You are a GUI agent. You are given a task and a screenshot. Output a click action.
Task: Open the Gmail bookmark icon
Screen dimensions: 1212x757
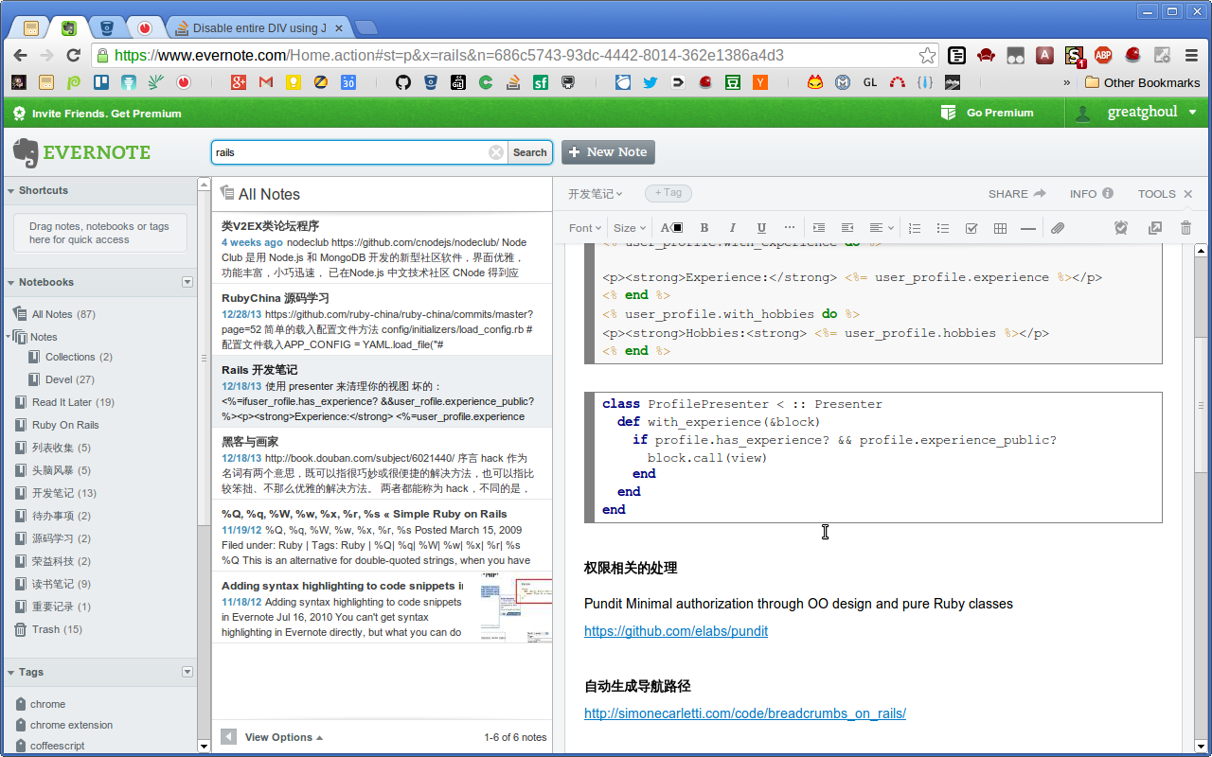[x=266, y=82]
